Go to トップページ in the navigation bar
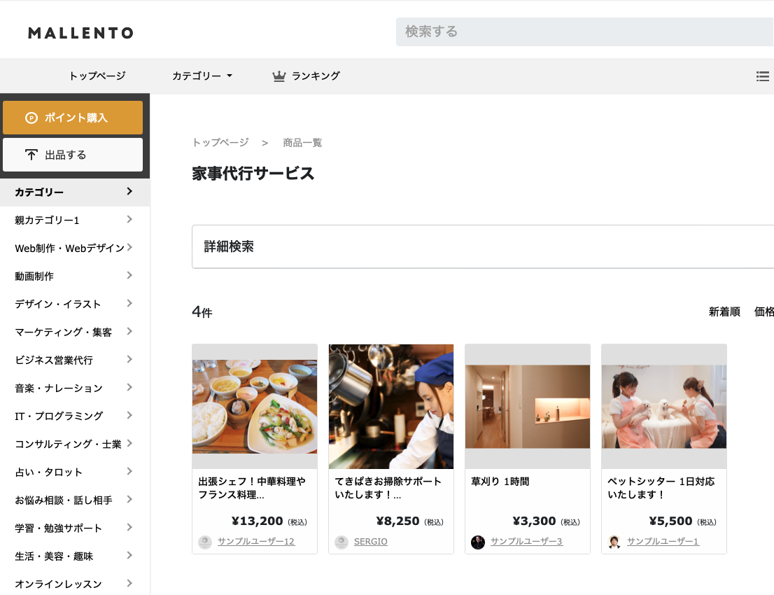This screenshot has height=595, width=774. [x=97, y=76]
